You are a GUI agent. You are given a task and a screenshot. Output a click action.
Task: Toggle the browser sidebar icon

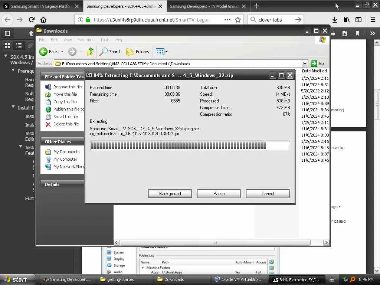tap(358, 20)
